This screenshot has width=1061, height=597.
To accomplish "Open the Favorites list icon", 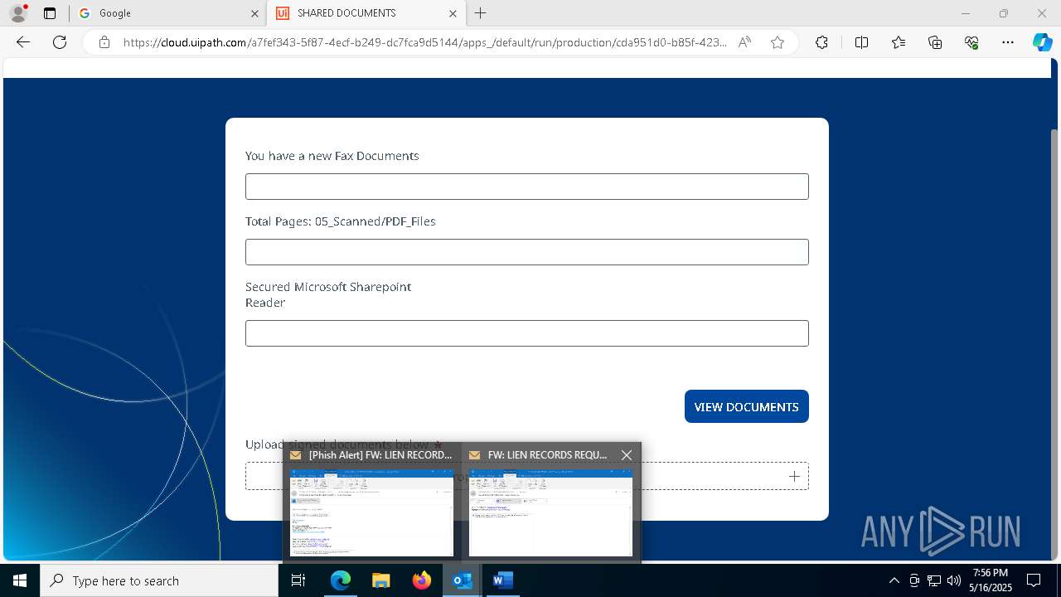I will click(x=899, y=42).
